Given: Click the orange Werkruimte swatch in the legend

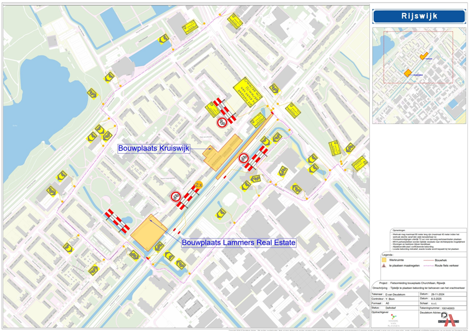Looking at the screenshot, I should click(383, 260).
